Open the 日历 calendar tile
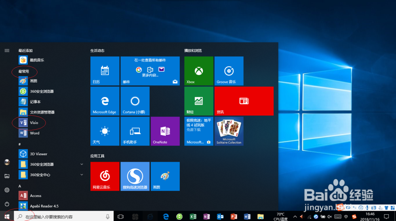396x221 pixels. (x=105, y=71)
